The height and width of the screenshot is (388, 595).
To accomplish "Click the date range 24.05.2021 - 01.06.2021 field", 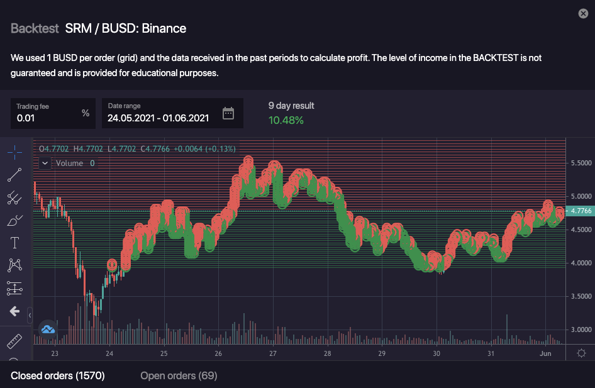I will (x=158, y=118).
